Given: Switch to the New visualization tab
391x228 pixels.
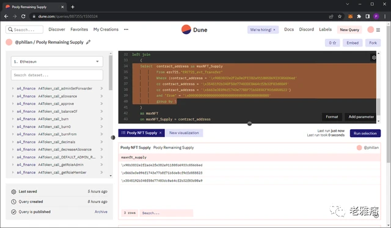Looking at the screenshot, I should tap(184, 133).
